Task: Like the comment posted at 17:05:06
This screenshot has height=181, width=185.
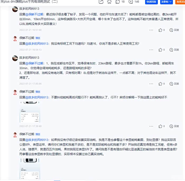Action: tap(160, 84)
